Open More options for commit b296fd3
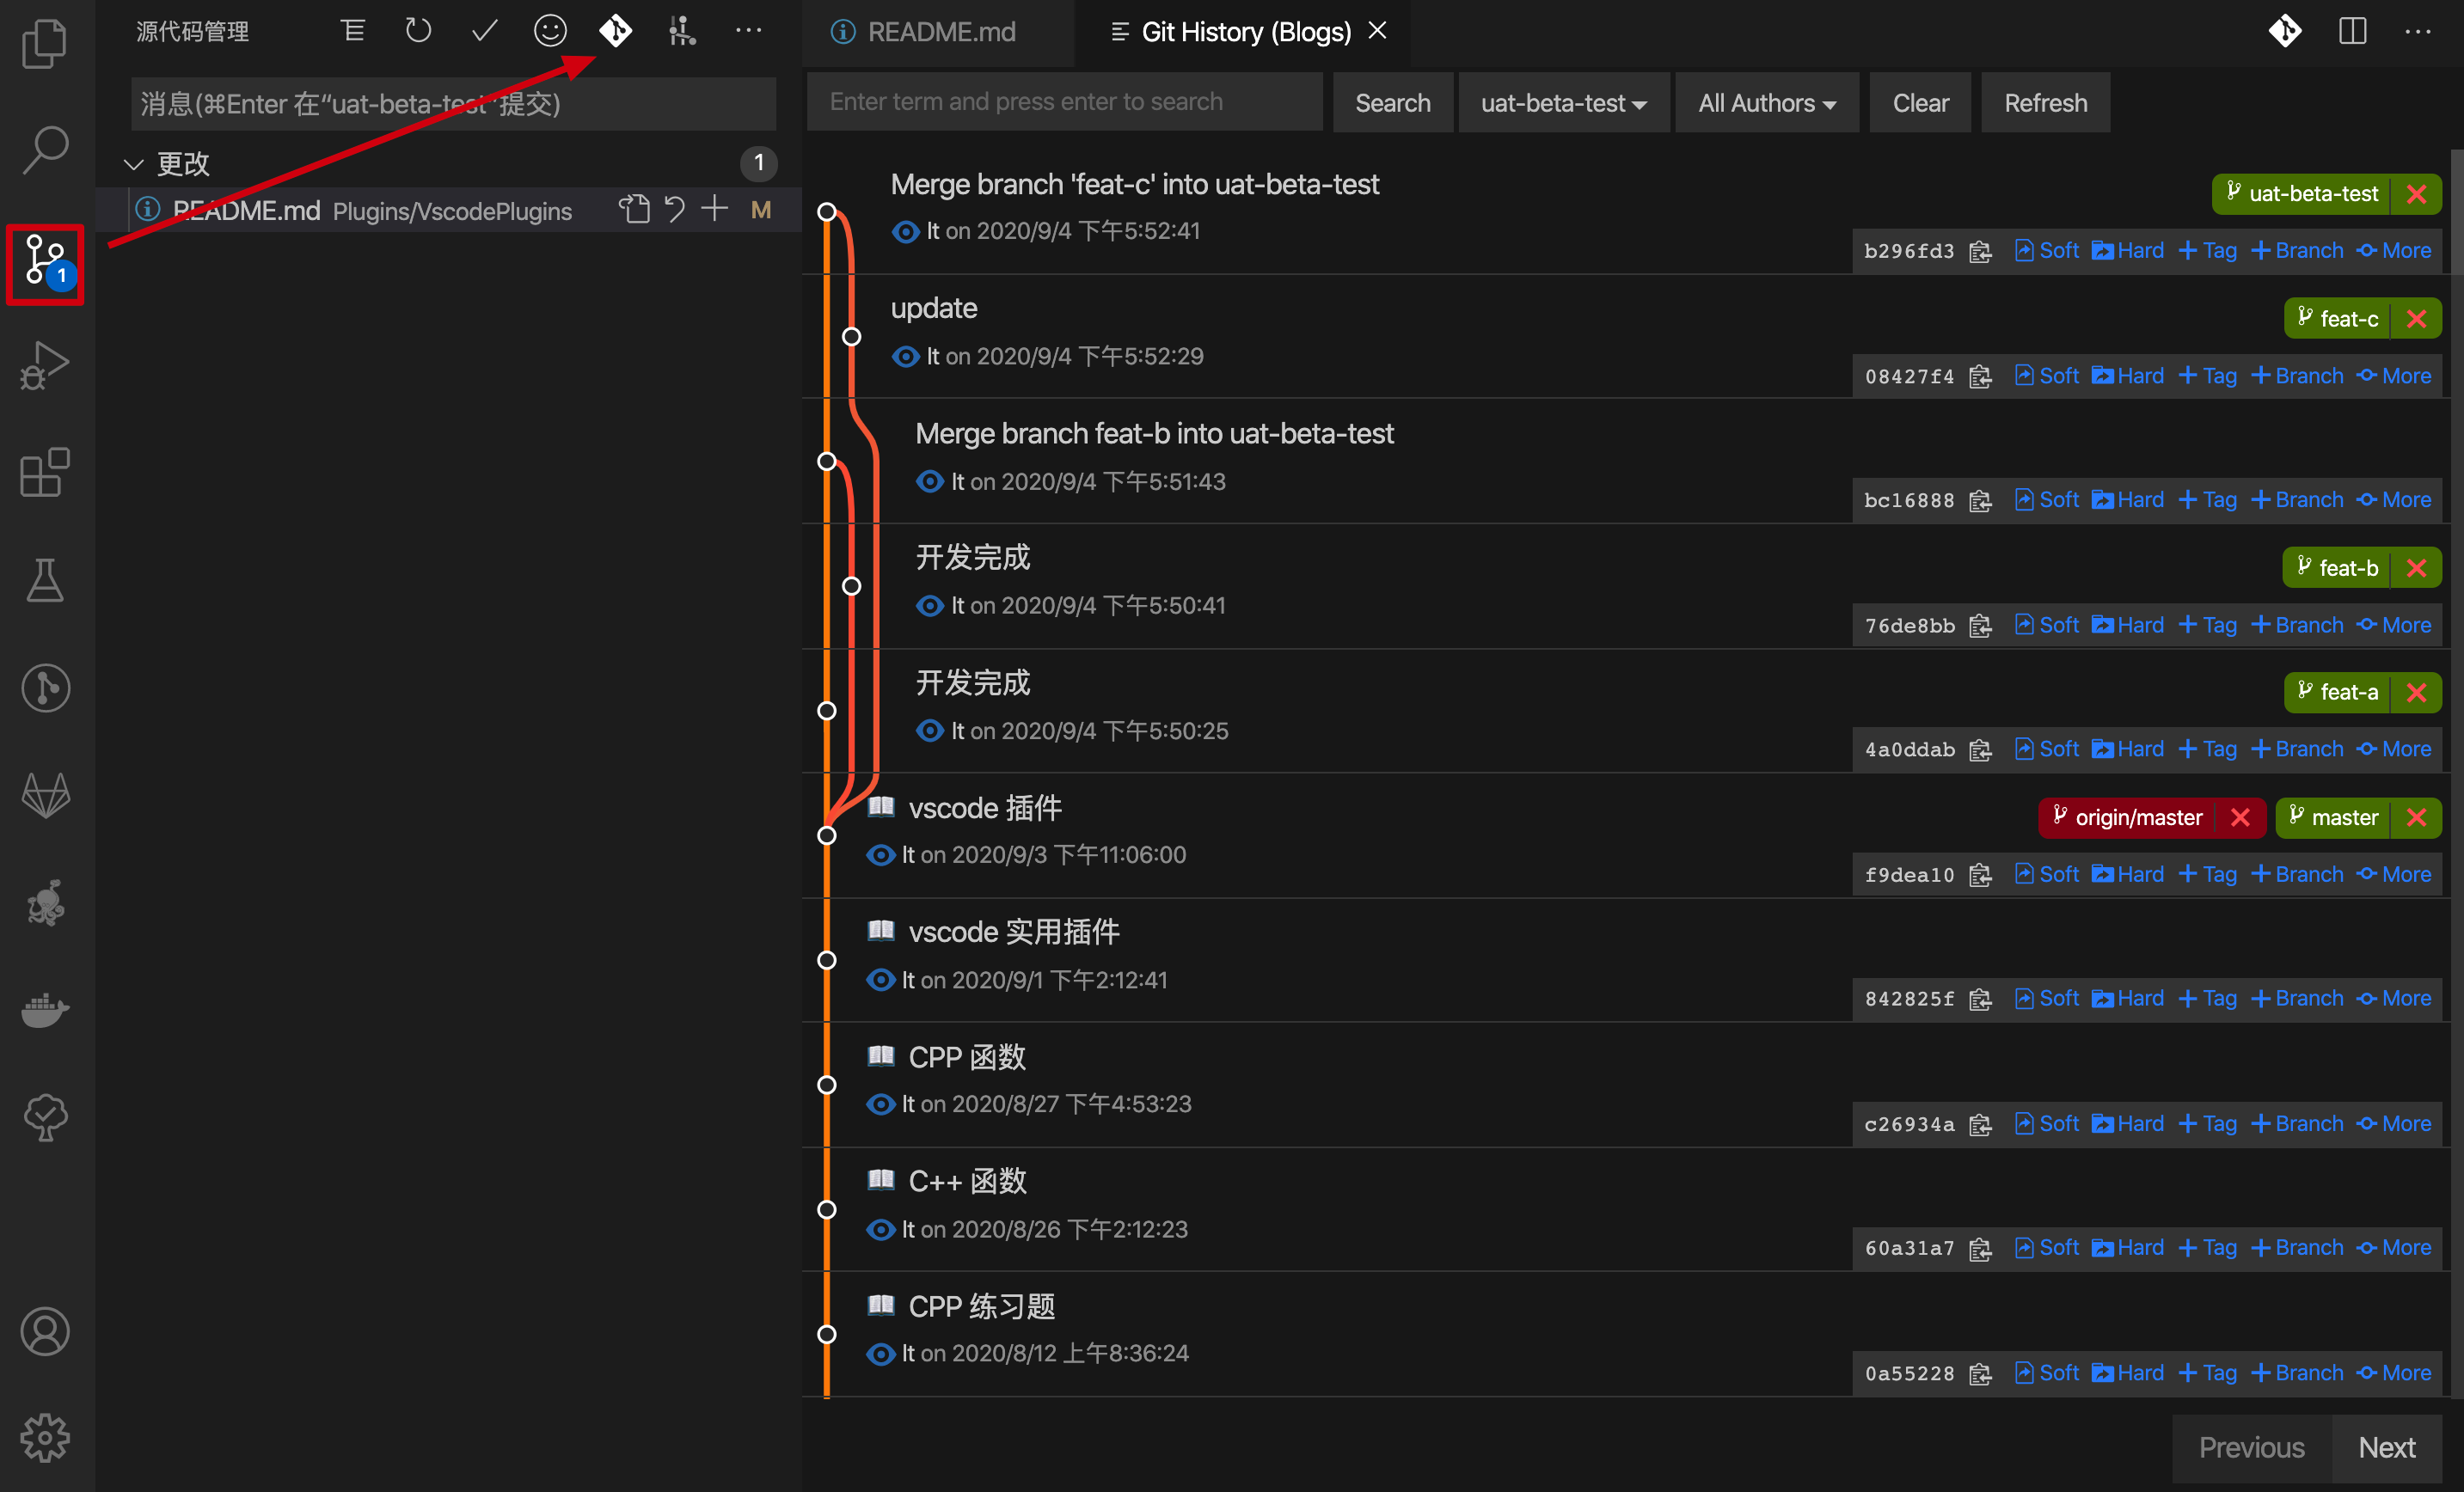Viewport: 2464px width, 1492px height. [x=2394, y=250]
